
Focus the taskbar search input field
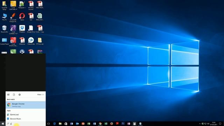[26, 124]
